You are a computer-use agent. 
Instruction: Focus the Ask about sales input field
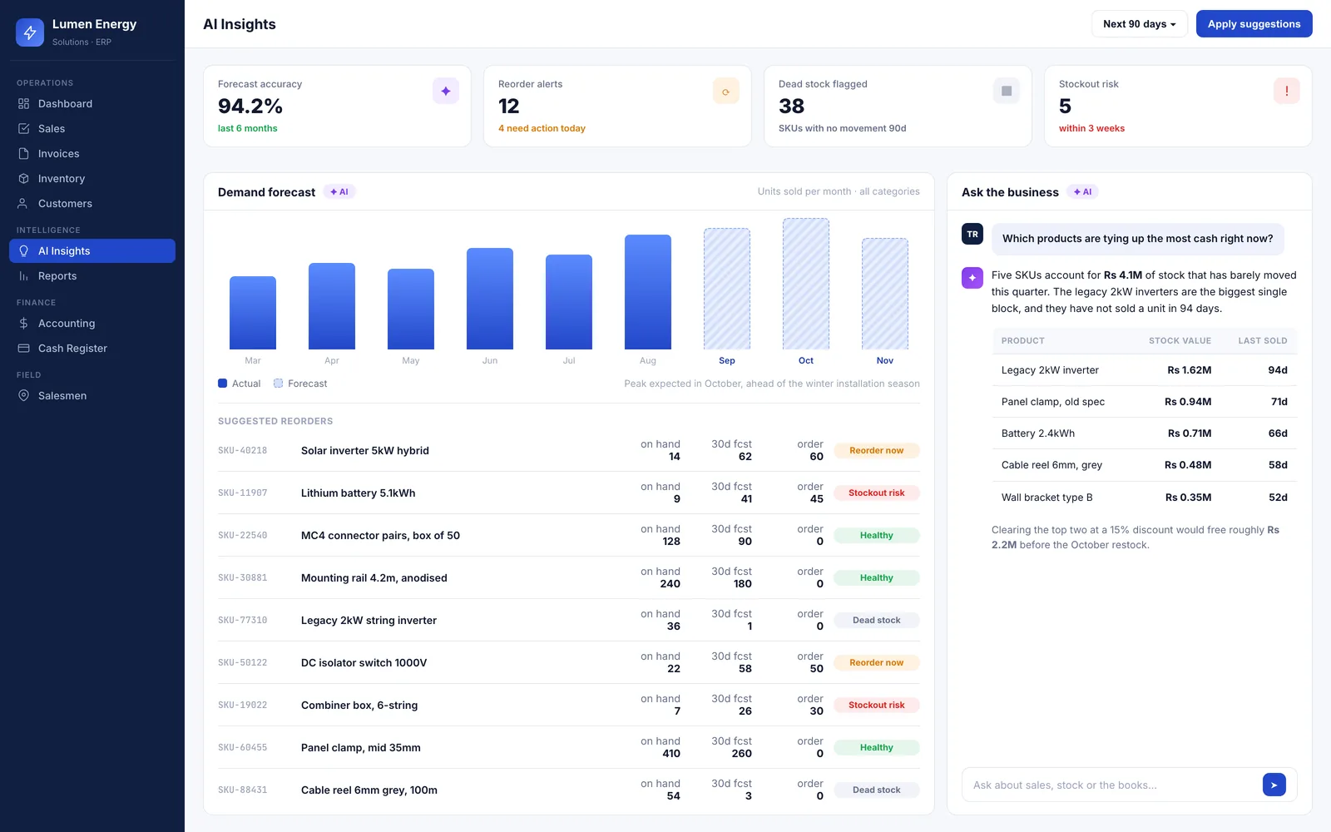coord(1114,785)
